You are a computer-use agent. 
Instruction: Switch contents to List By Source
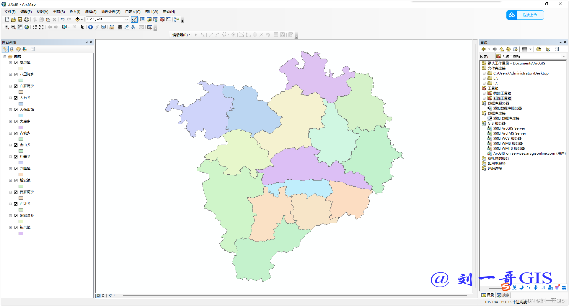point(12,49)
